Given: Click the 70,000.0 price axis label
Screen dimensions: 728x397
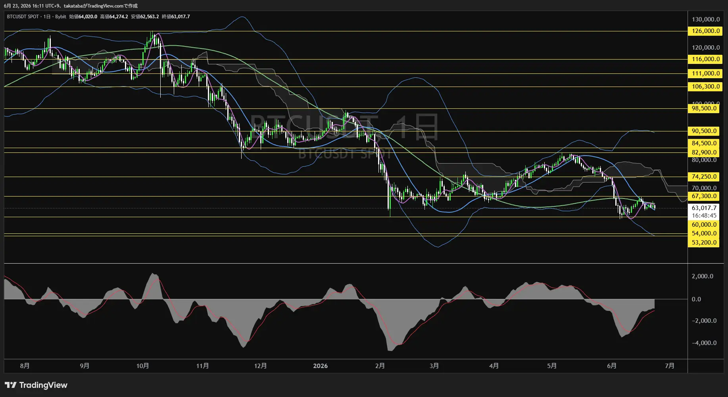Looking at the screenshot, I should pyautogui.click(x=704, y=188).
